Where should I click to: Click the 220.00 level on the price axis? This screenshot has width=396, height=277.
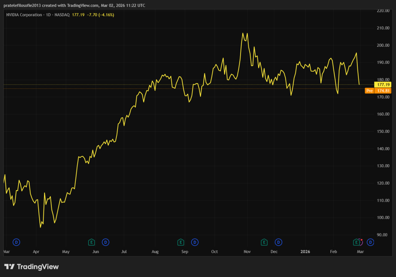pyautogui.click(x=383, y=11)
